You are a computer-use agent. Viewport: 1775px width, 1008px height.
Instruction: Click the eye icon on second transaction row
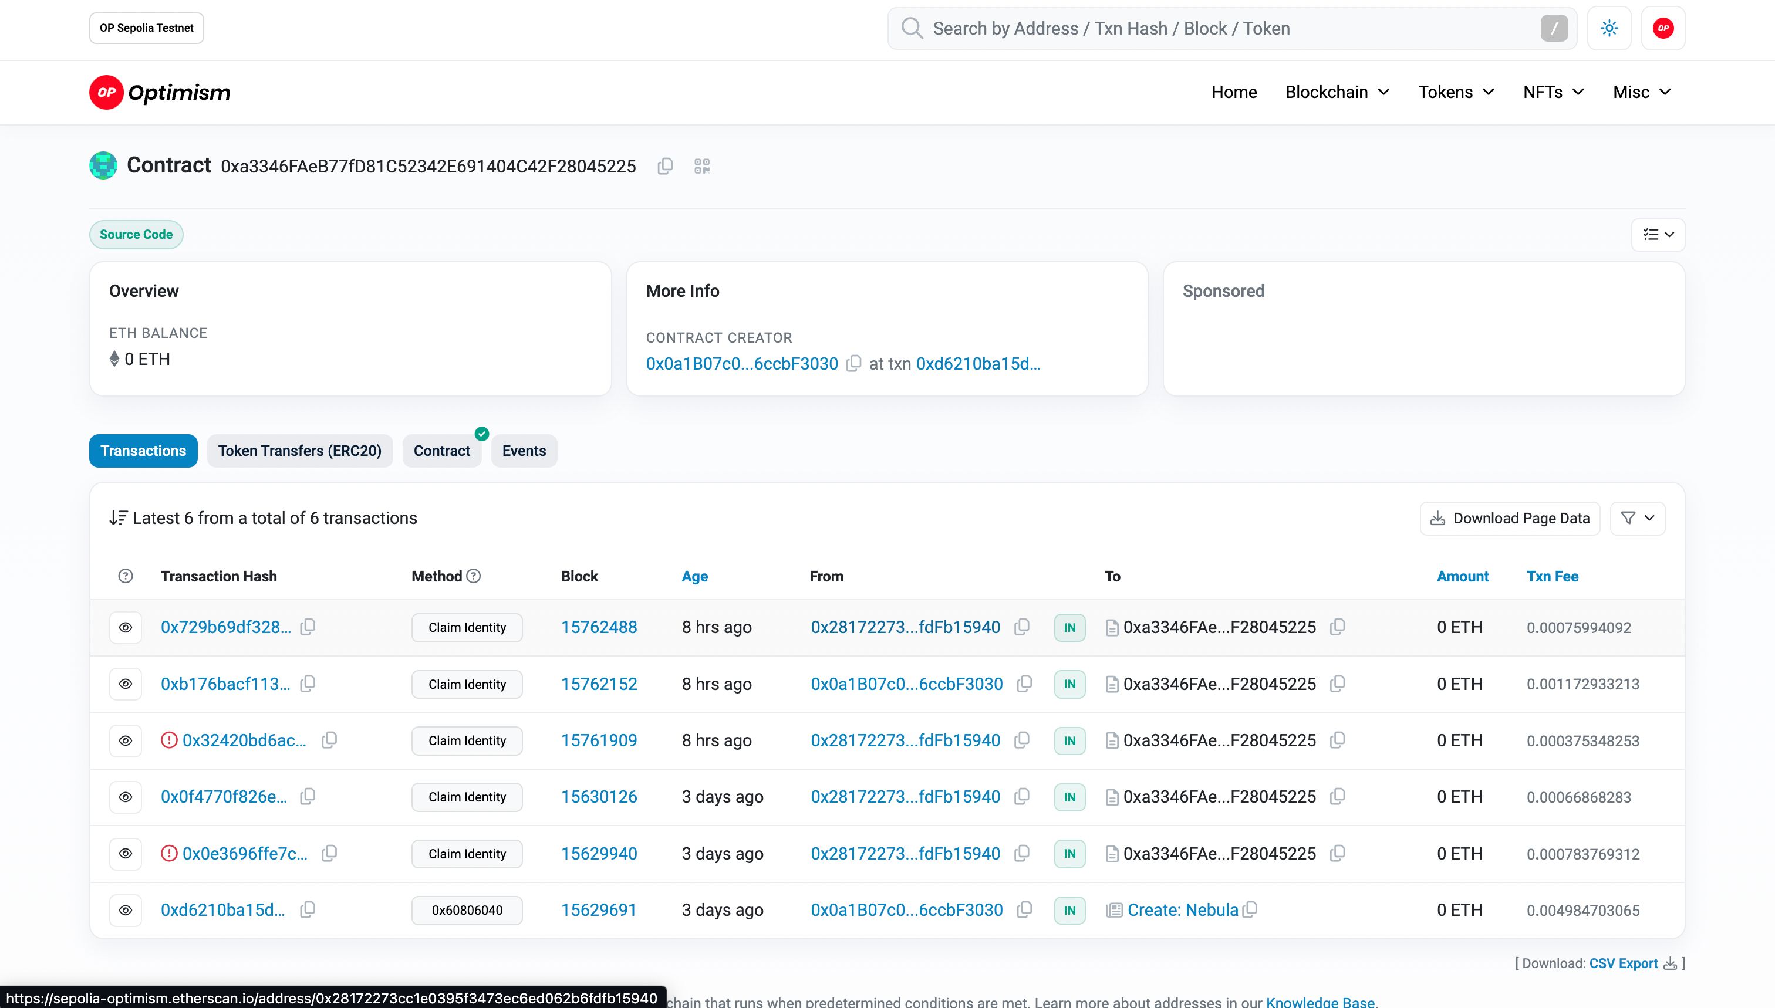tap(126, 684)
